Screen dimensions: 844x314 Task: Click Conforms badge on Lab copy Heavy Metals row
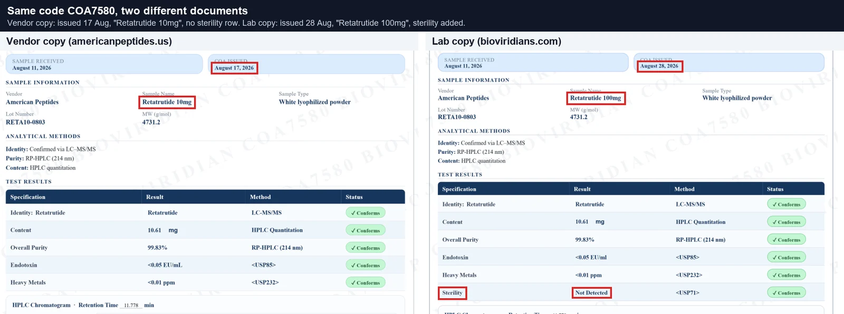click(786, 275)
